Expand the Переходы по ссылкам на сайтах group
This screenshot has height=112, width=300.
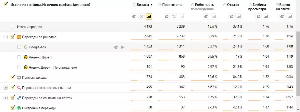coord(6,98)
